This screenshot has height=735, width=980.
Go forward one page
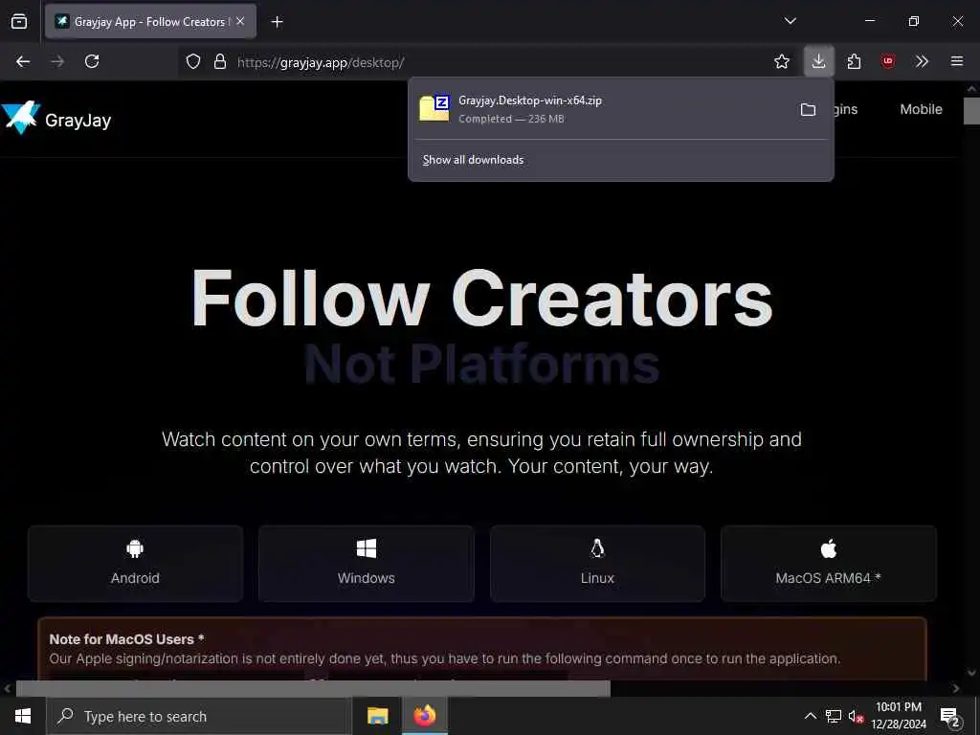pyautogui.click(x=57, y=61)
